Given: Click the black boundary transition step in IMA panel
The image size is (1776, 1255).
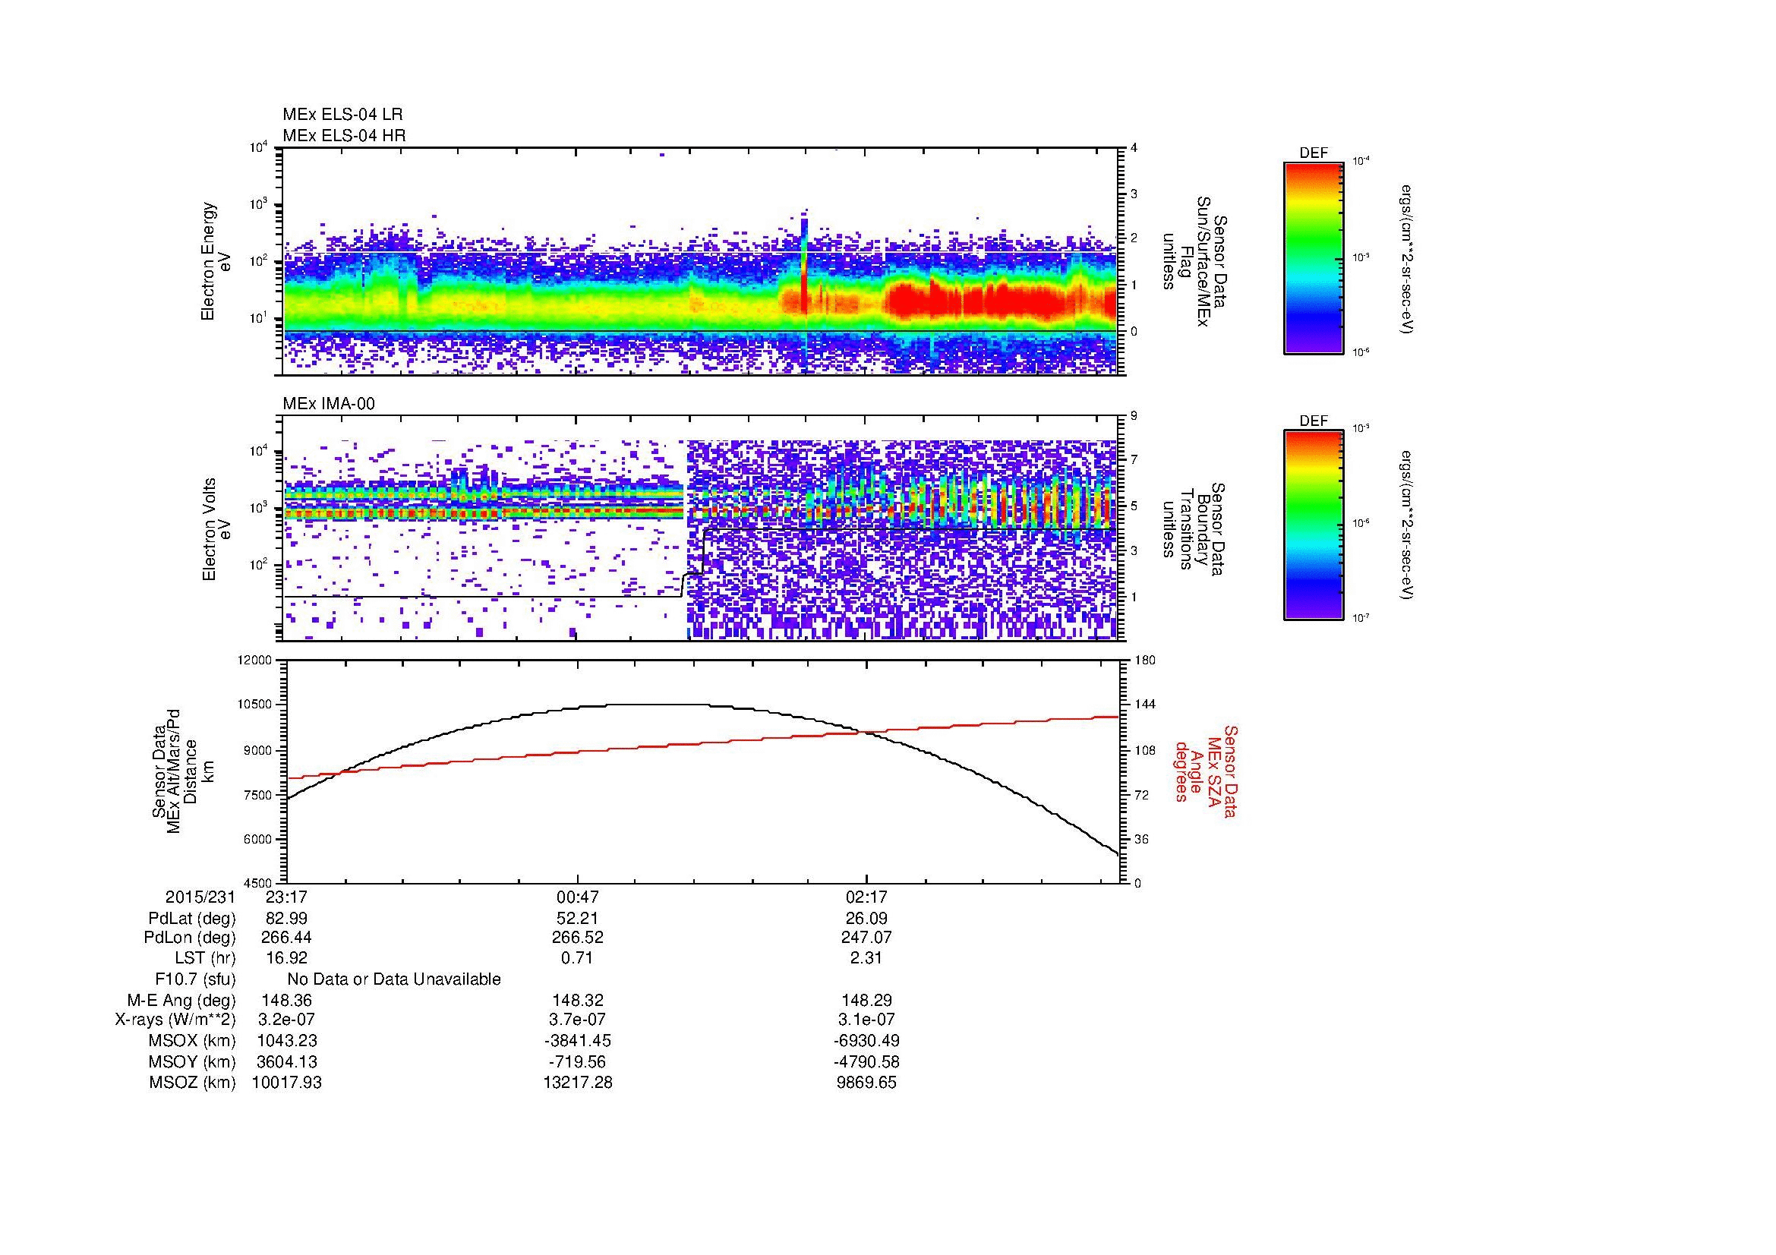Looking at the screenshot, I should [695, 563].
